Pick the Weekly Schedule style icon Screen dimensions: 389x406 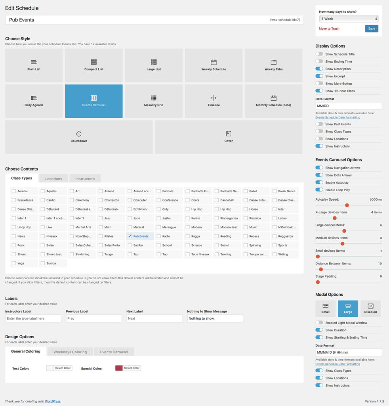click(x=214, y=62)
